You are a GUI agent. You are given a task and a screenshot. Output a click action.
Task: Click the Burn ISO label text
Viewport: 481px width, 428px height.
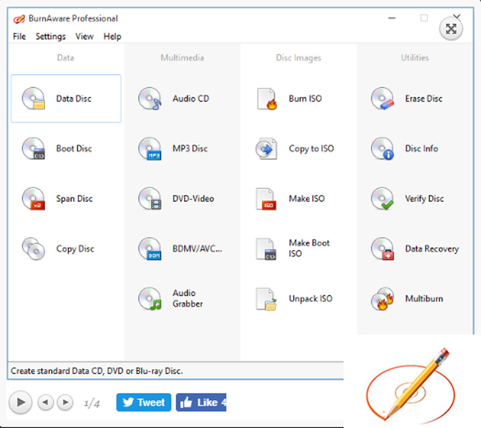[x=305, y=99]
